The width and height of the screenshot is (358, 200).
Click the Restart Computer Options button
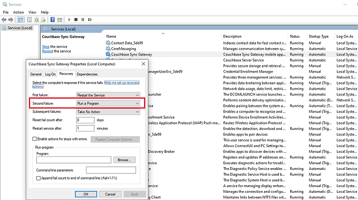click(115, 139)
